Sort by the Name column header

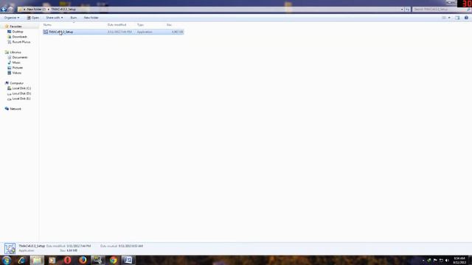47,25
